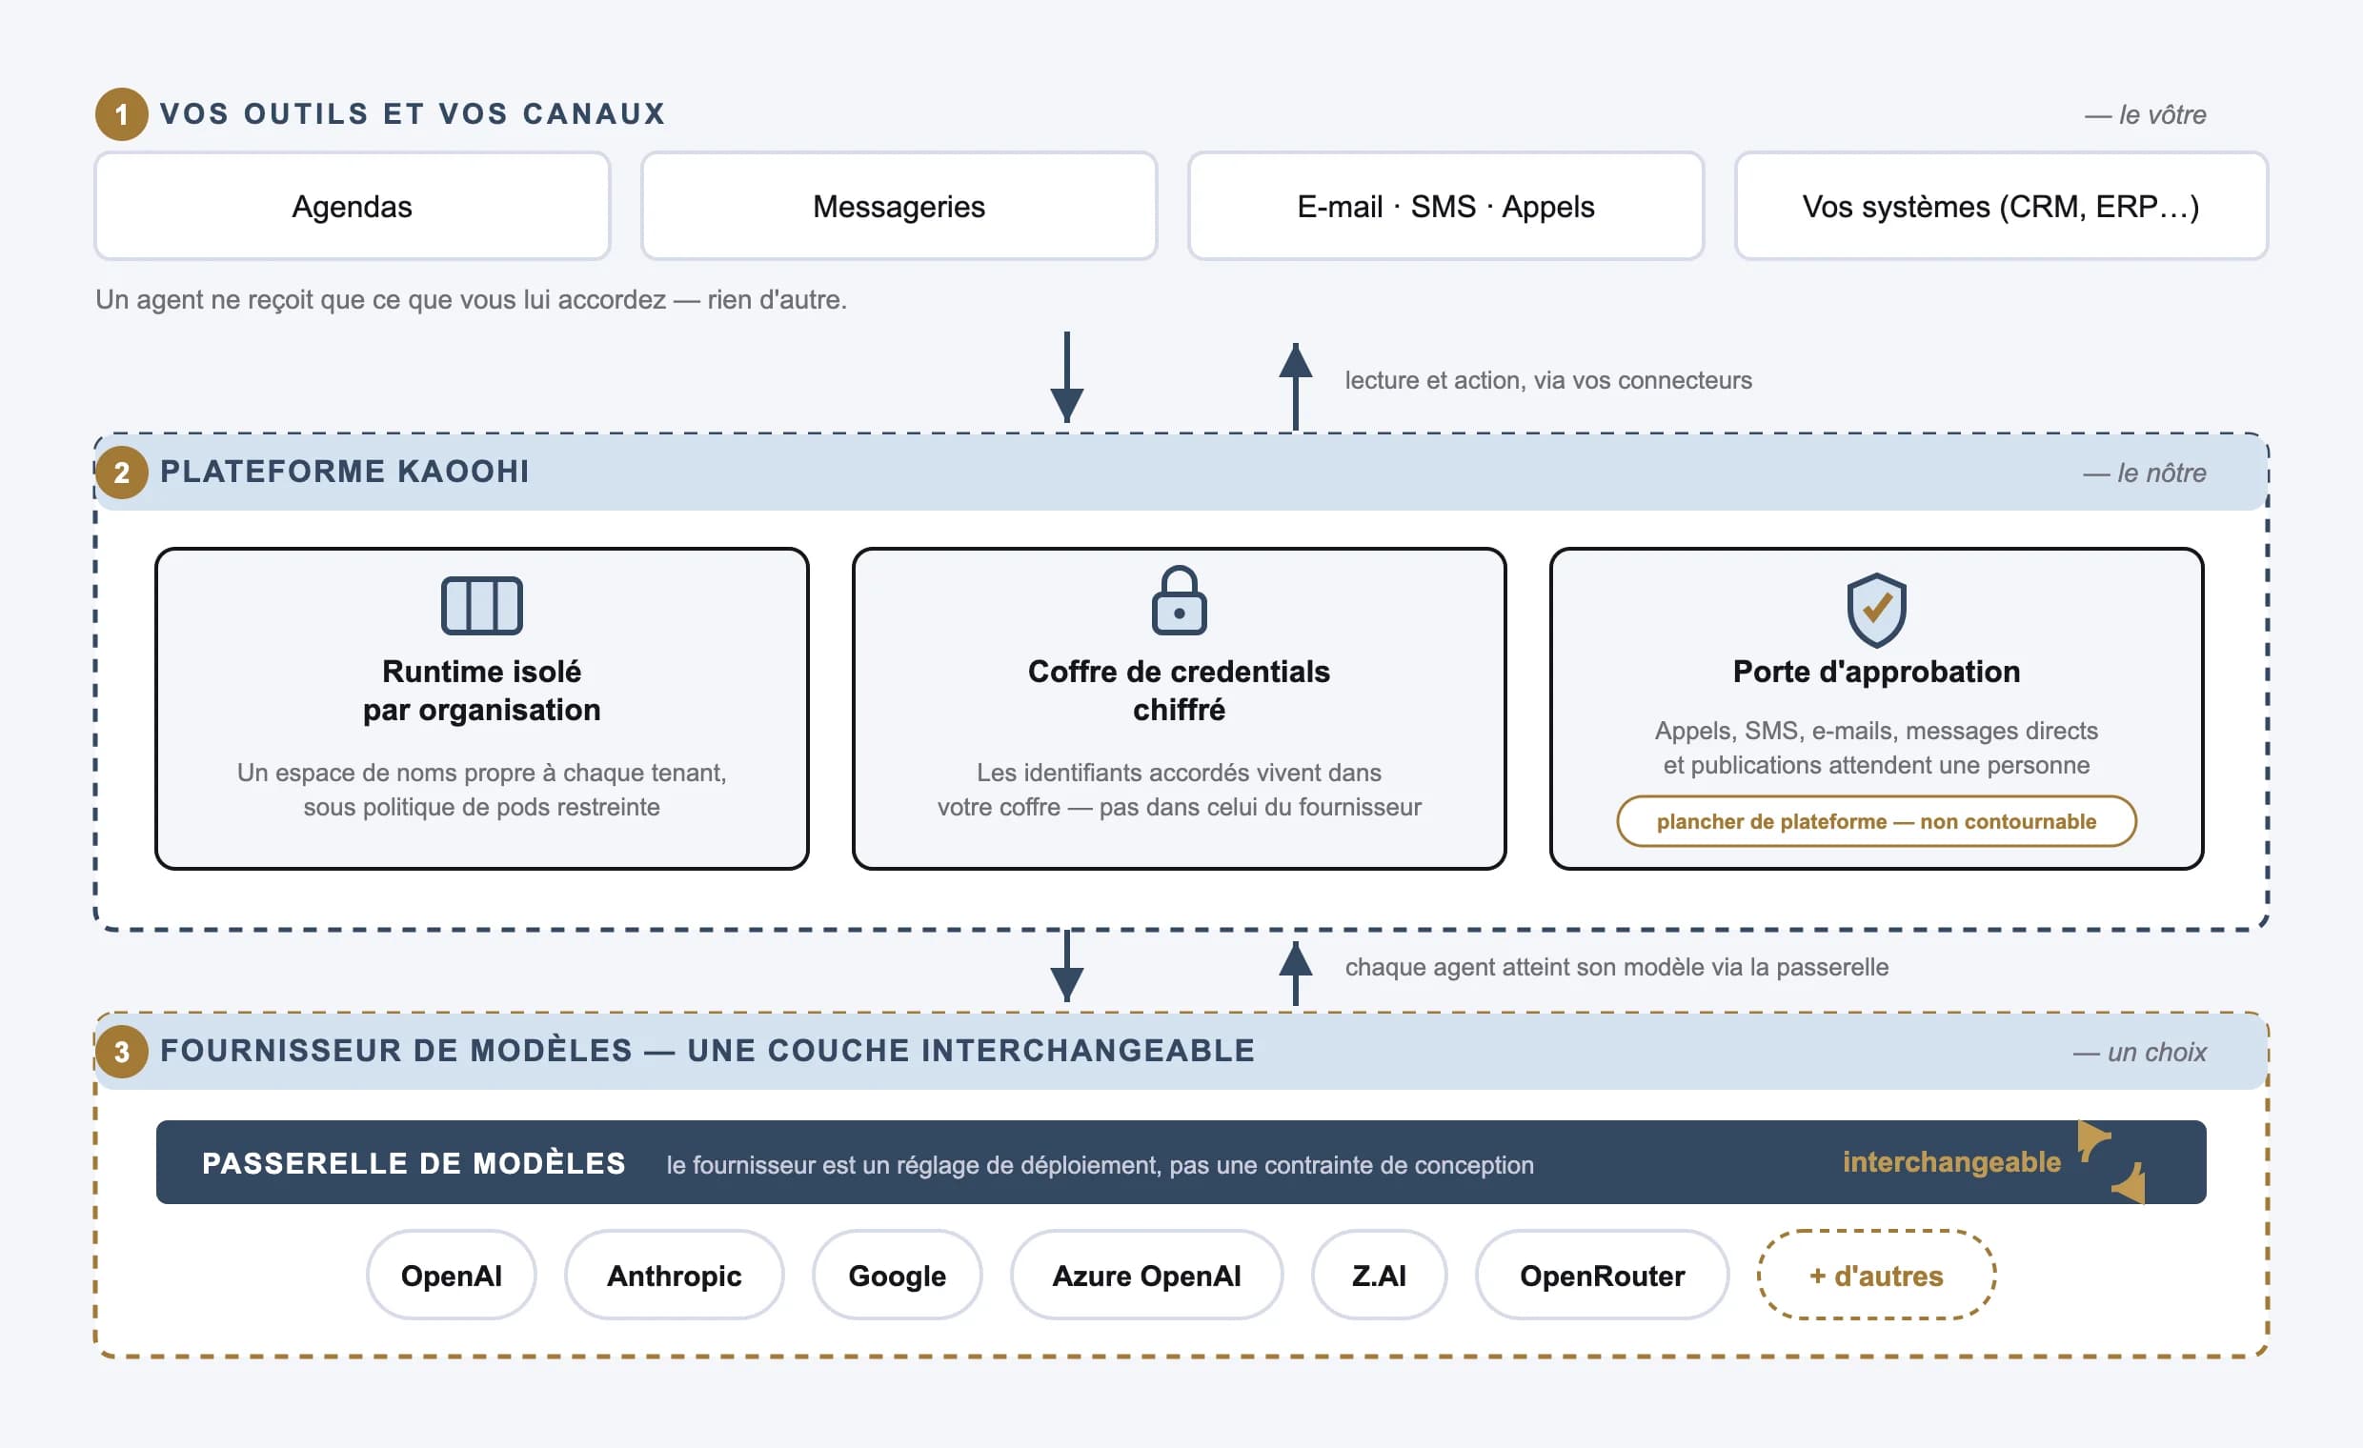Select the Z.AI provider pill
Screen dimensions: 2363x1448
(1378, 1275)
